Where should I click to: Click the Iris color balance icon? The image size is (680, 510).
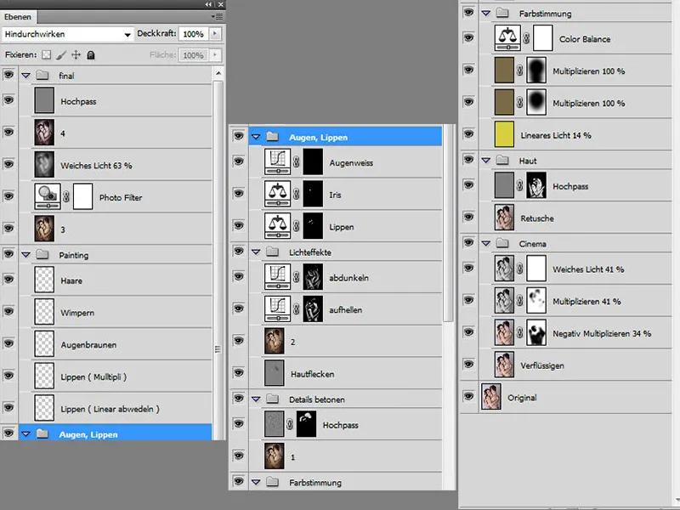tap(277, 194)
